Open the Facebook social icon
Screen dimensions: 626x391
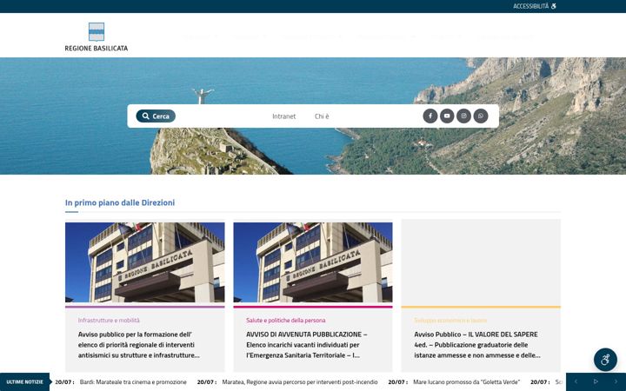[x=430, y=116]
